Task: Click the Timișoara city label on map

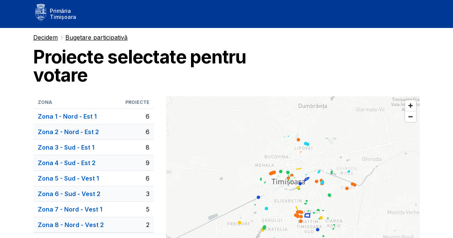Action: [288, 182]
